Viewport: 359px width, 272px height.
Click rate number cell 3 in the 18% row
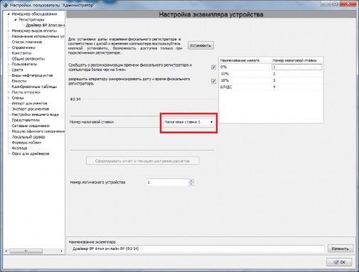point(297,80)
